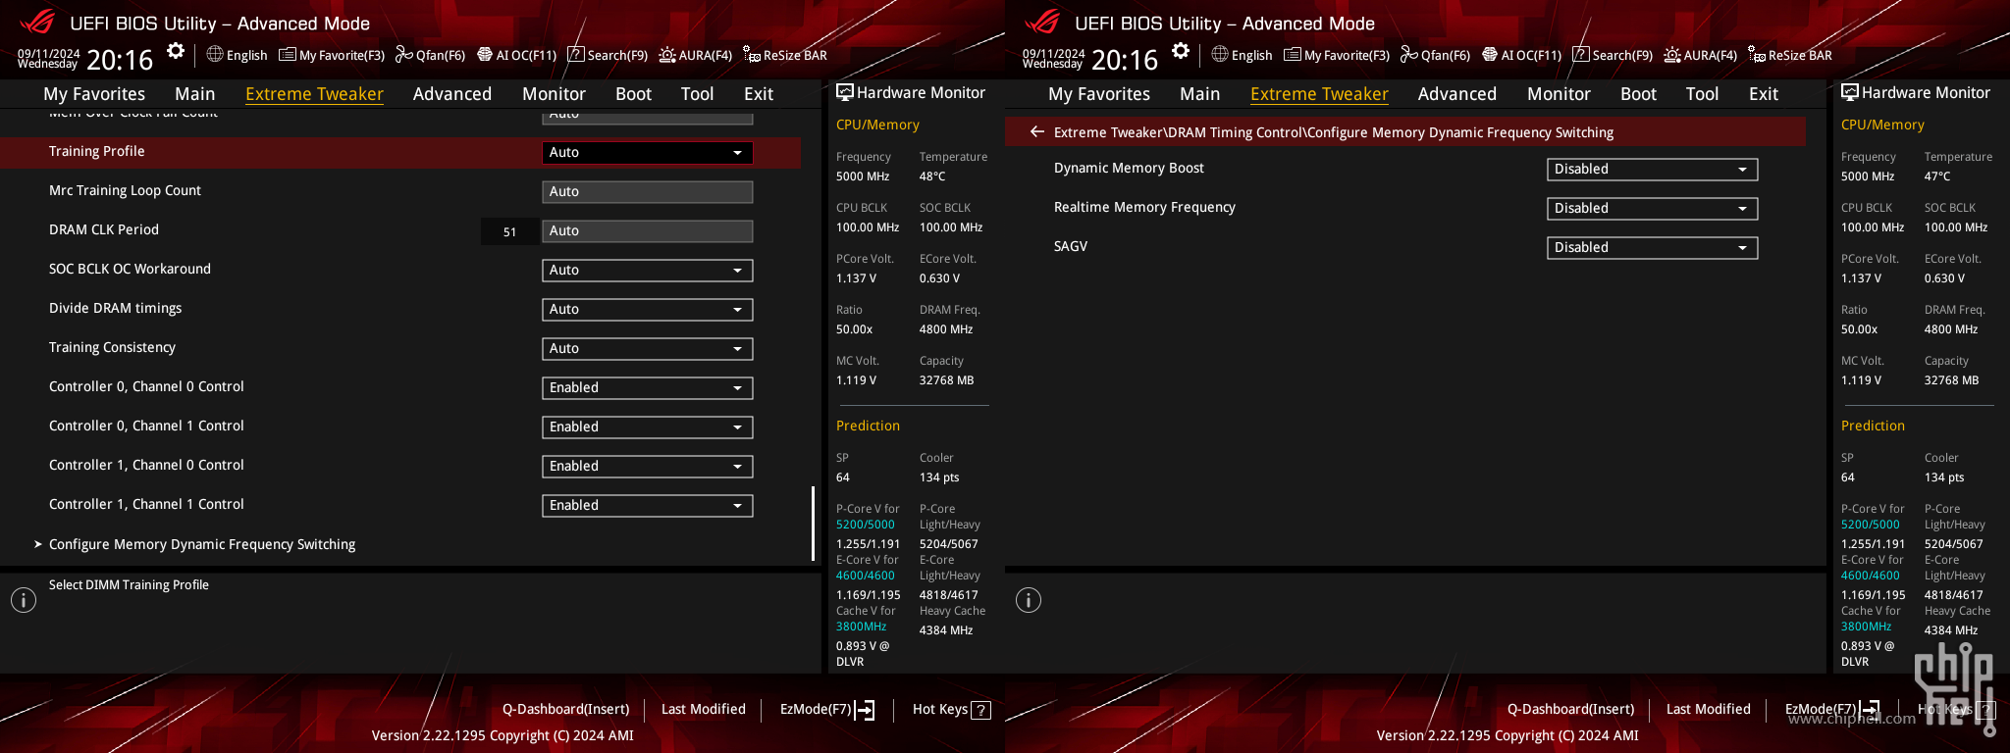
Task: Toggle ReSize BAR in the left window
Action: pyautogui.click(x=784, y=56)
